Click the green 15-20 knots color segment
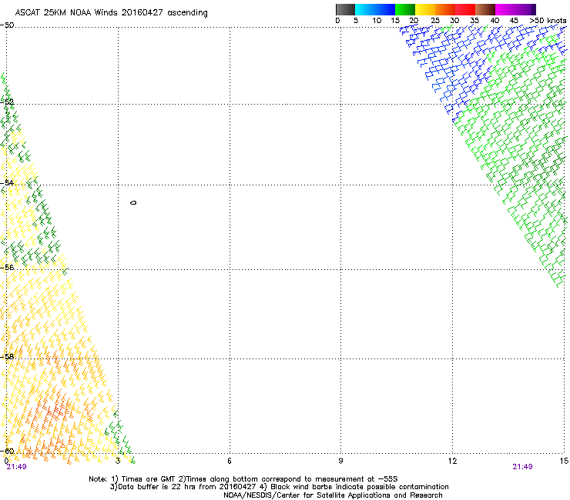The height and width of the screenshot is (500, 570). click(x=405, y=9)
